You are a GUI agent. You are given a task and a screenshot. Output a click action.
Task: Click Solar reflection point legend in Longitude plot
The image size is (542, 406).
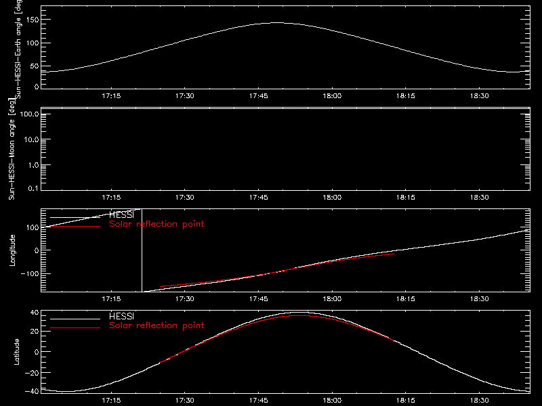pyautogui.click(x=157, y=224)
